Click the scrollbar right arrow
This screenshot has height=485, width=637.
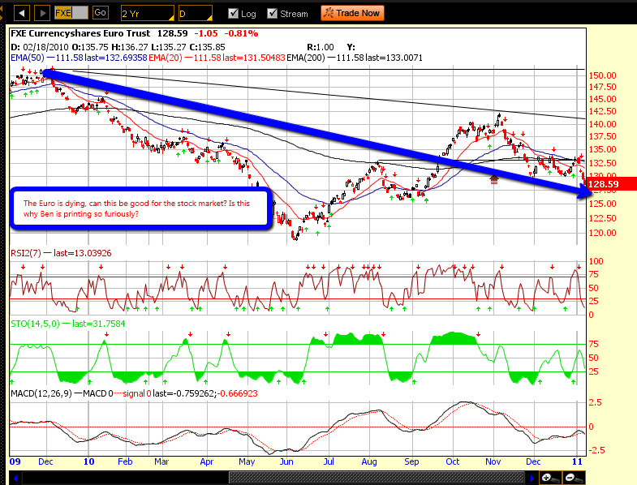click(x=532, y=478)
